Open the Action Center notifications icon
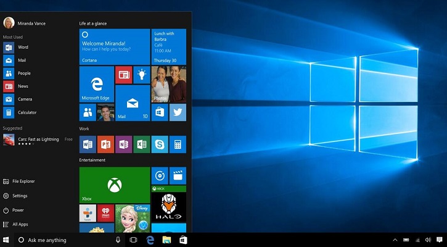 point(440,240)
